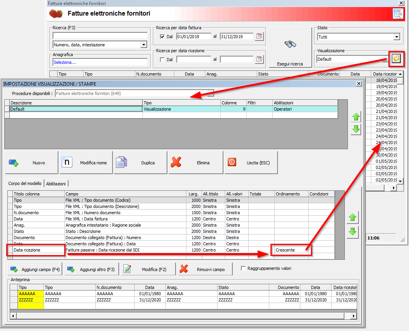
Task: Click Modifica (F2) button
Action: point(148,269)
